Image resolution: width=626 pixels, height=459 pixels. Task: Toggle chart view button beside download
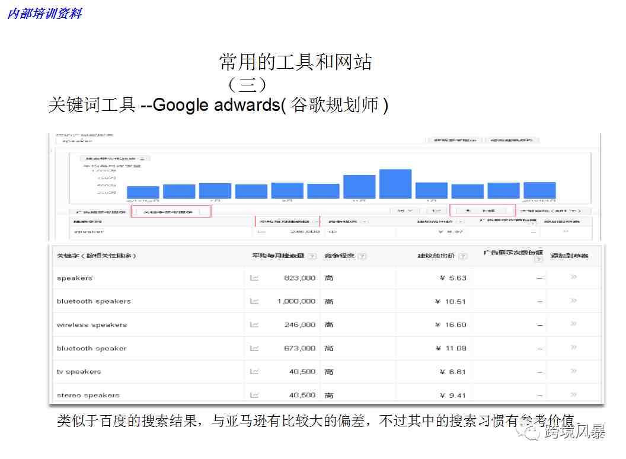coord(436,211)
